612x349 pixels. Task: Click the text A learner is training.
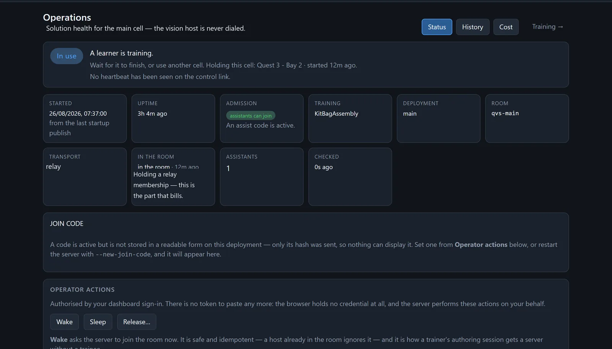tap(121, 53)
